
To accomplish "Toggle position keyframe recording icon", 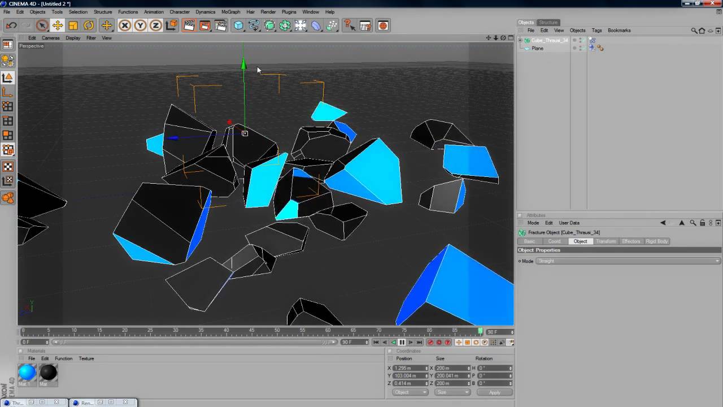I will pyautogui.click(x=459, y=342).
